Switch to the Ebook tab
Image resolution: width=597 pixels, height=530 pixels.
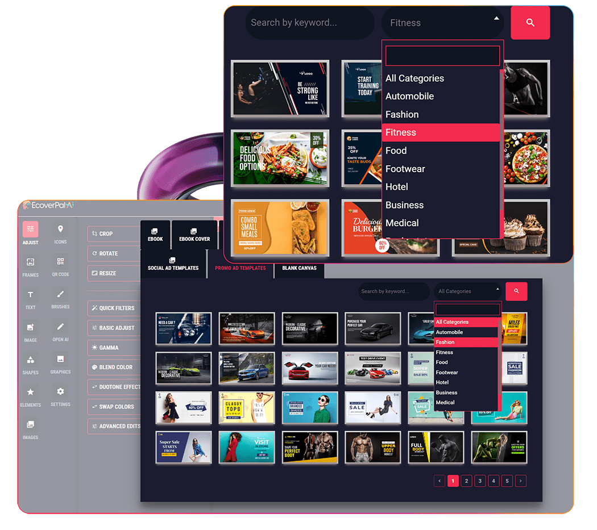click(x=155, y=235)
